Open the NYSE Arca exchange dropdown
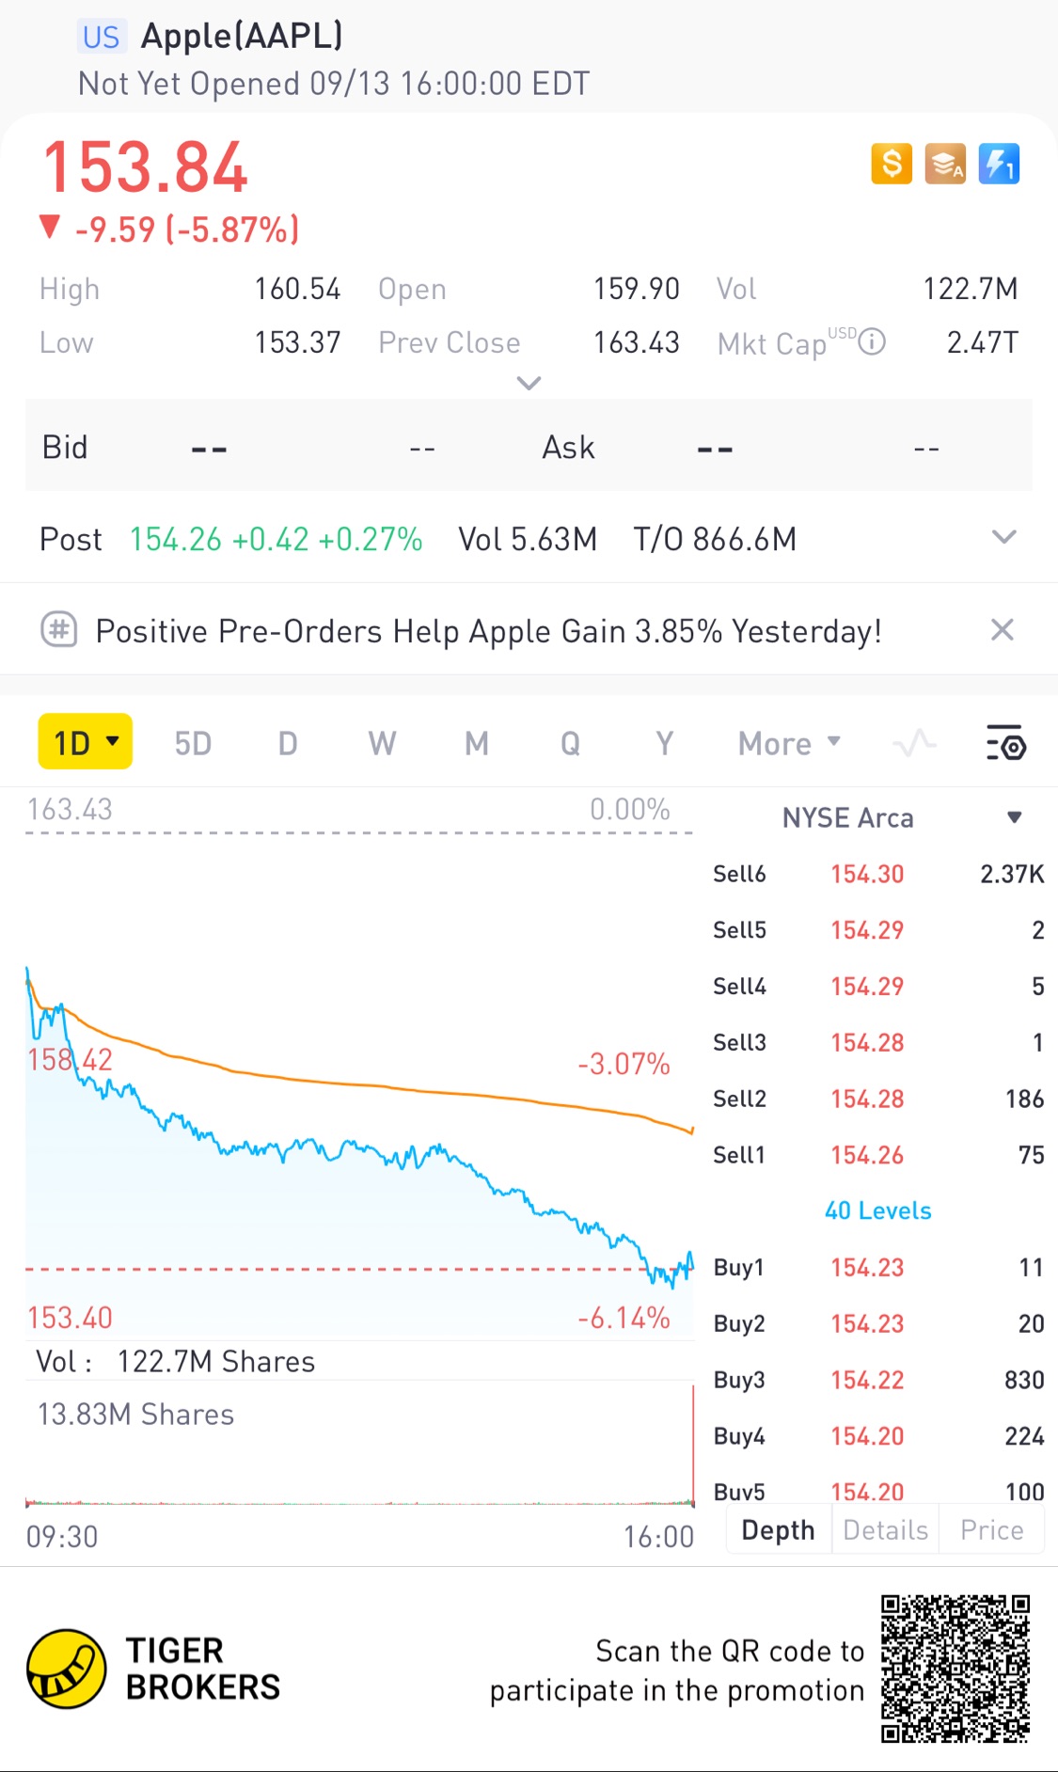The image size is (1058, 1772). (1014, 817)
